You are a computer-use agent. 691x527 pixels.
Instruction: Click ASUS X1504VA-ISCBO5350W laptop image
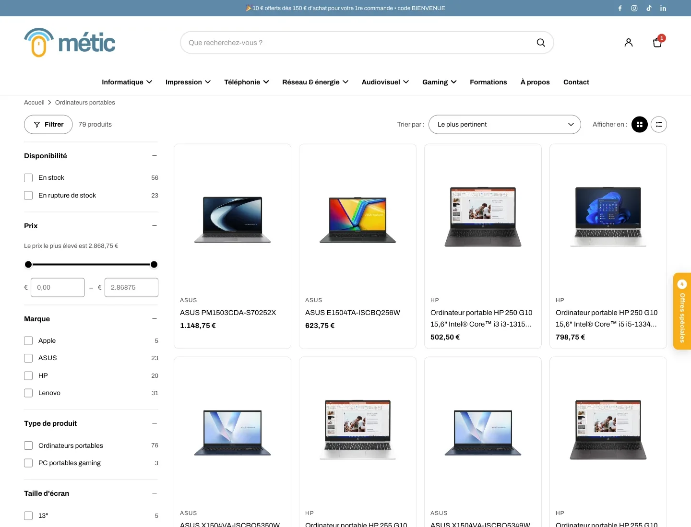pos(233,433)
